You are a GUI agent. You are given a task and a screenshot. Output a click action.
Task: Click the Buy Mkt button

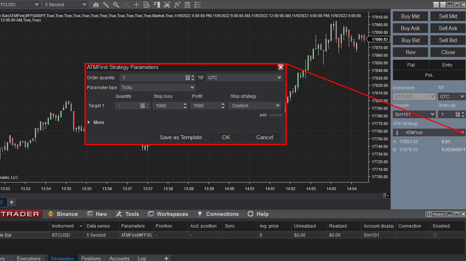pyautogui.click(x=410, y=16)
